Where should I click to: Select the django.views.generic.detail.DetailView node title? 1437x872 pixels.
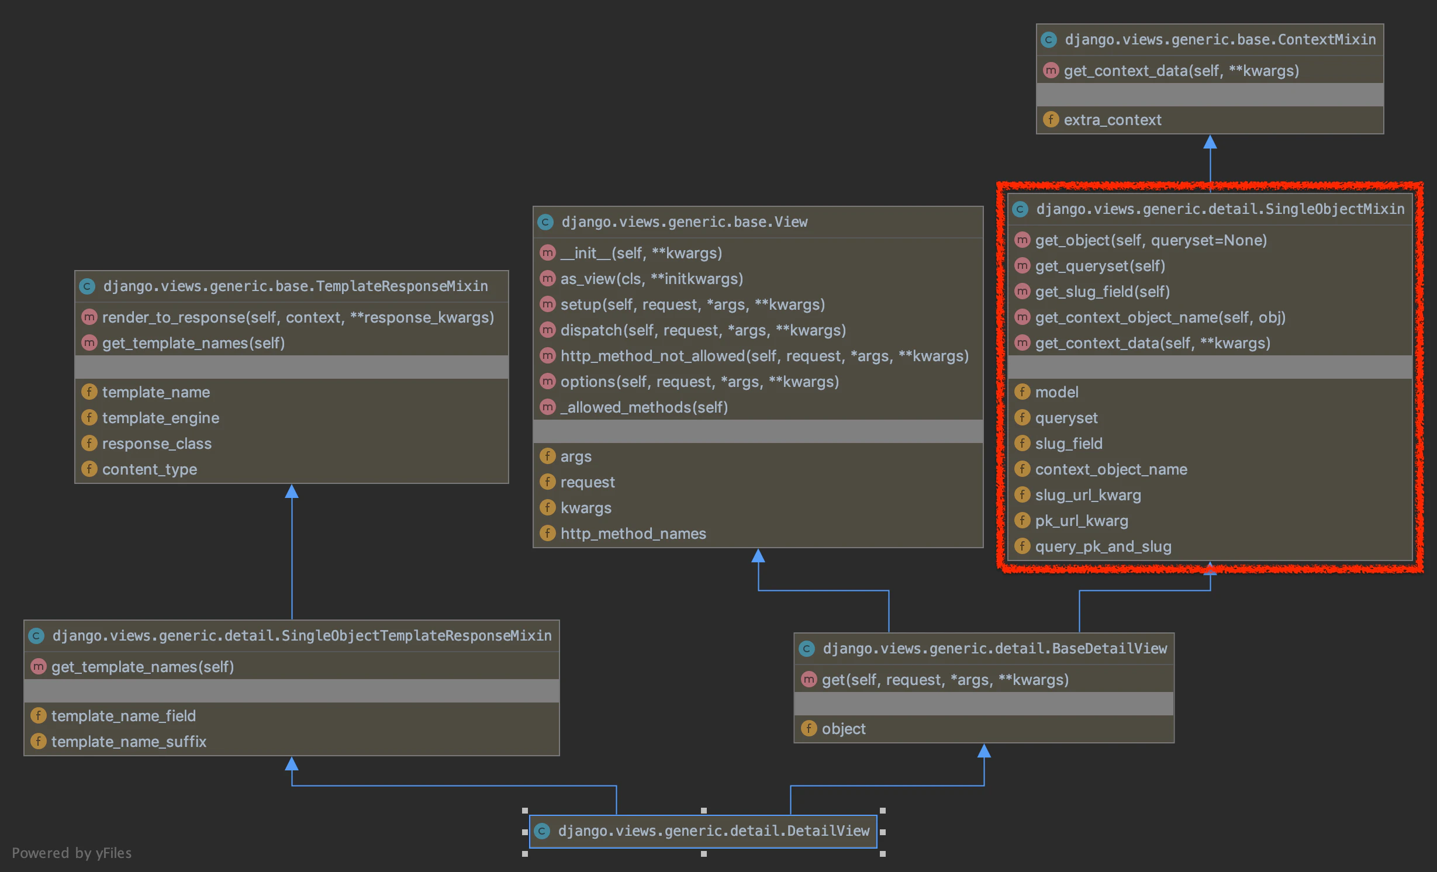pyautogui.click(x=714, y=831)
